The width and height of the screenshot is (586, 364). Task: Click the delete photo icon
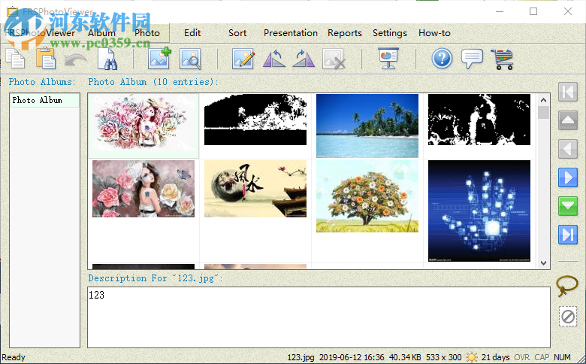tap(334, 59)
